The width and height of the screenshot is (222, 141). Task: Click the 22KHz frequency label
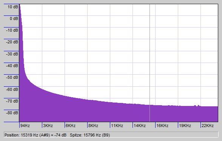pos(208,126)
